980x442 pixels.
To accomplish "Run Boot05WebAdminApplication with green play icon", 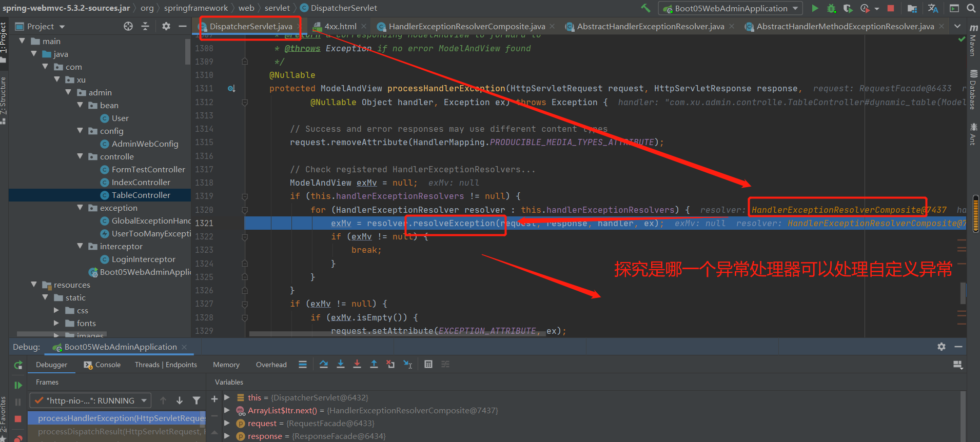I will (x=815, y=8).
